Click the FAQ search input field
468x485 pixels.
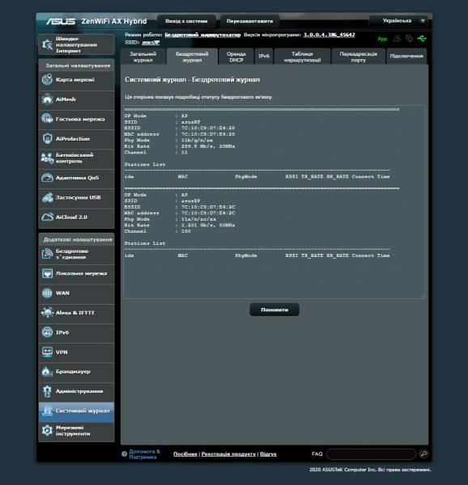pyautogui.click(x=371, y=454)
